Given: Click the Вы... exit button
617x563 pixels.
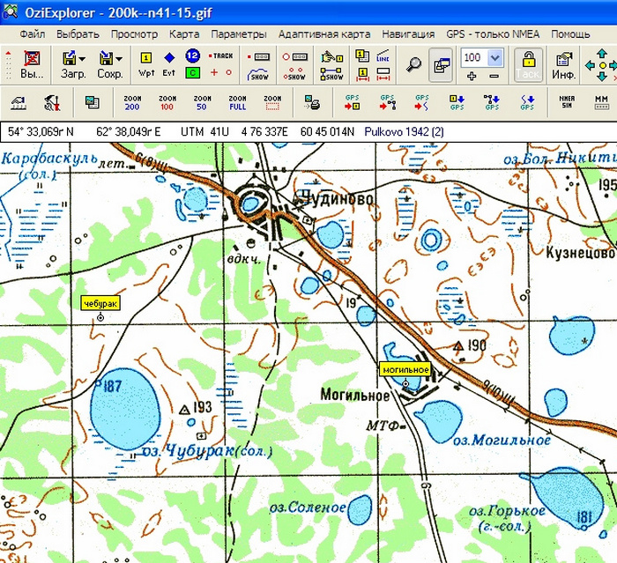Looking at the screenshot, I should (x=32, y=65).
